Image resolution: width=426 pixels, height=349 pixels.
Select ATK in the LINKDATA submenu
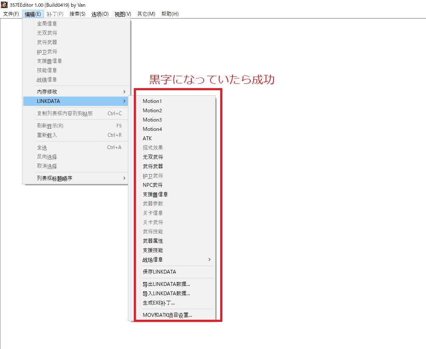pos(147,138)
